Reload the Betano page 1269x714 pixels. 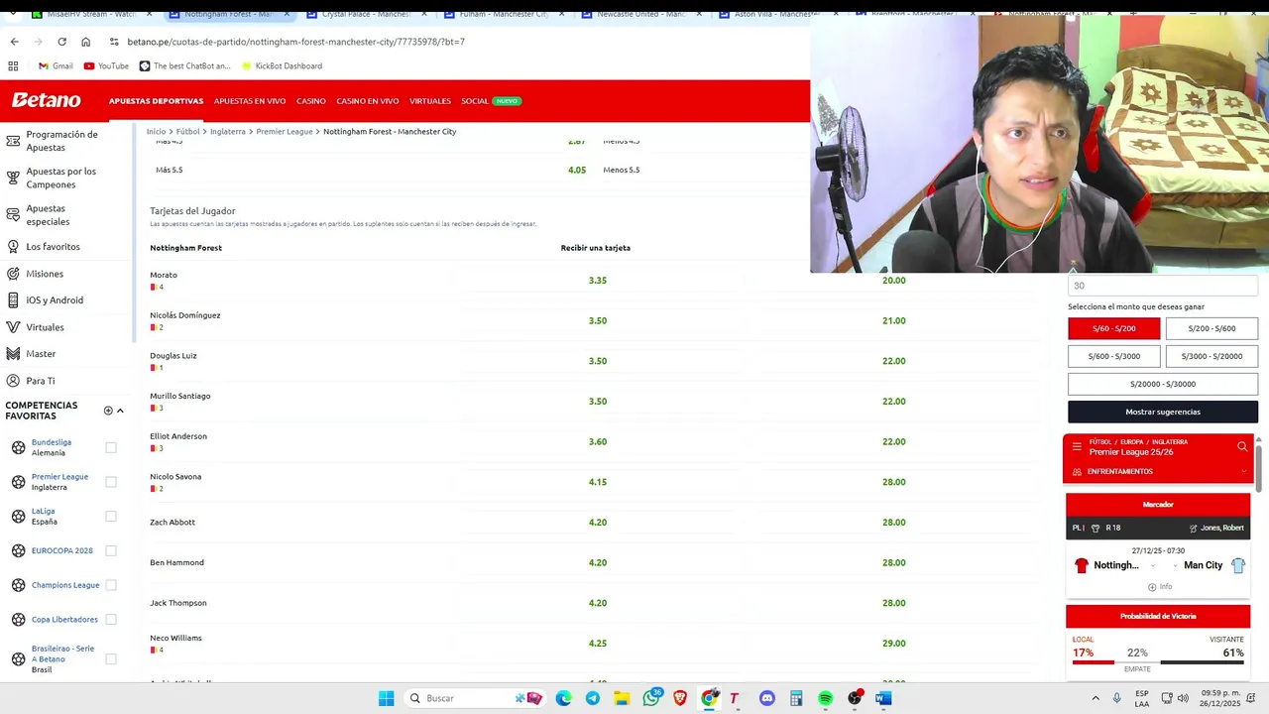(x=61, y=42)
